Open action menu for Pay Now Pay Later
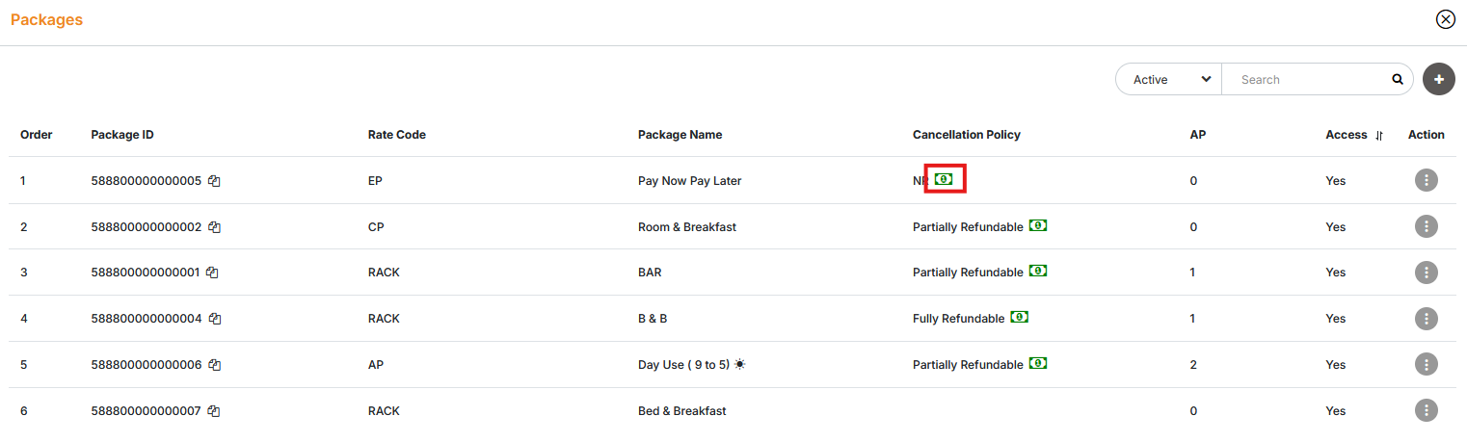Image resolution: width=1467 pixels, height=442 pixels. tap(1426, 180)
